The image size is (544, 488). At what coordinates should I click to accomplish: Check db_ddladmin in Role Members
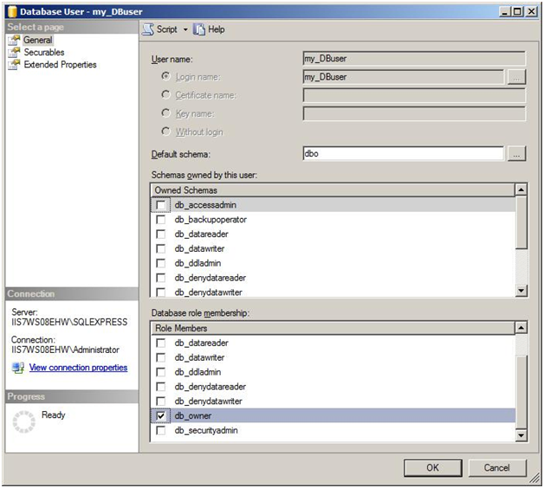pyautogui.click(x=160, y=372)
